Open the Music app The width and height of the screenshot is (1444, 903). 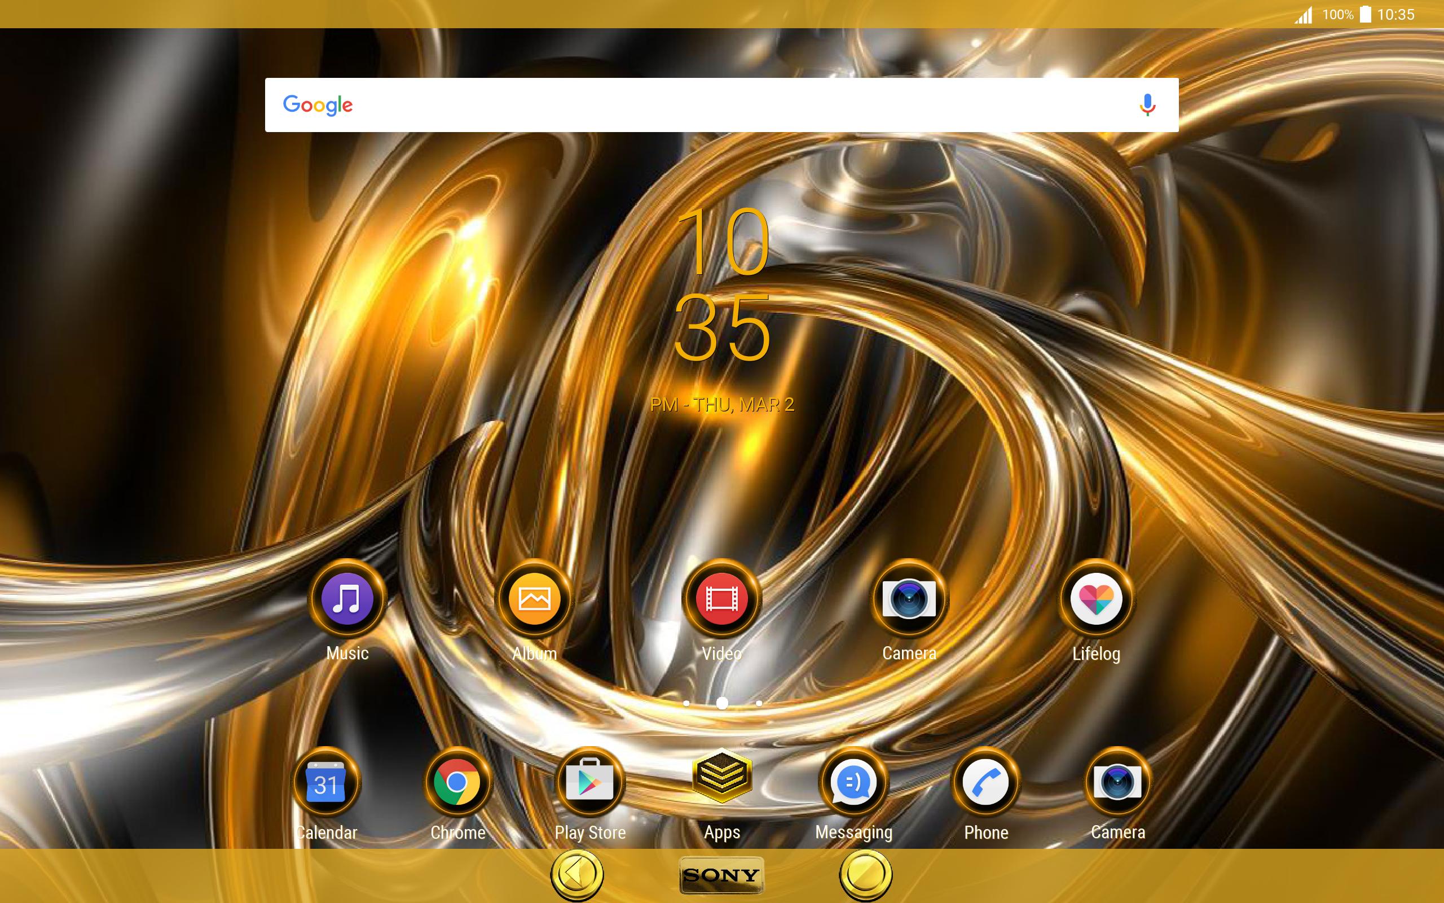click(347, 599)
